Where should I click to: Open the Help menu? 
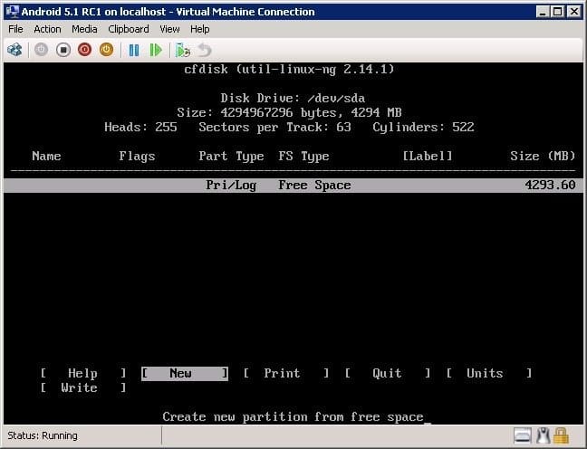coord(199,29)
